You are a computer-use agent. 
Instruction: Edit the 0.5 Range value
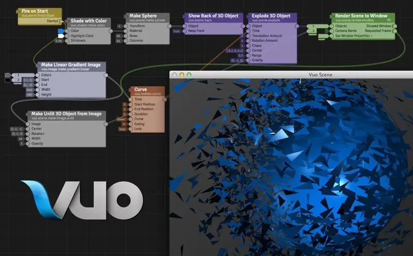(x=240, y=56)
